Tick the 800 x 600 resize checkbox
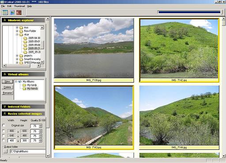Screen dimensions: 226x163 coord(4,130)
